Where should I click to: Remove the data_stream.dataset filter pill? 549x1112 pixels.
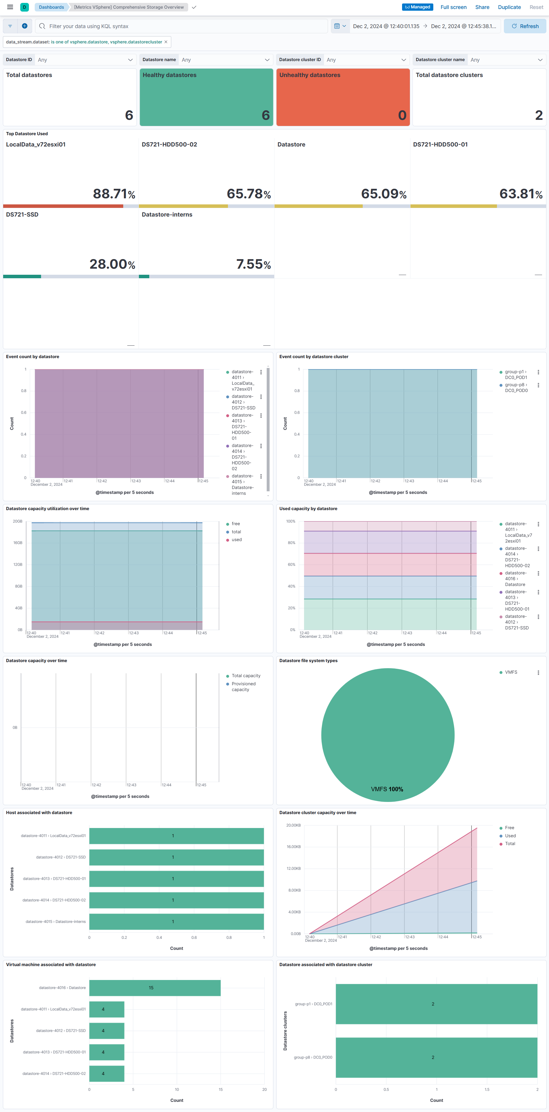166,42
